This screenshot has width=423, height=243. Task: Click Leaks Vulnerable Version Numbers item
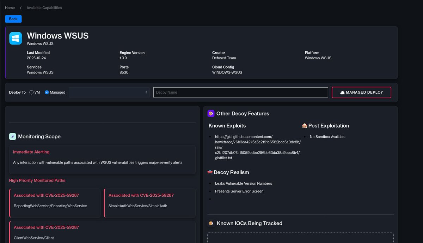244,183
